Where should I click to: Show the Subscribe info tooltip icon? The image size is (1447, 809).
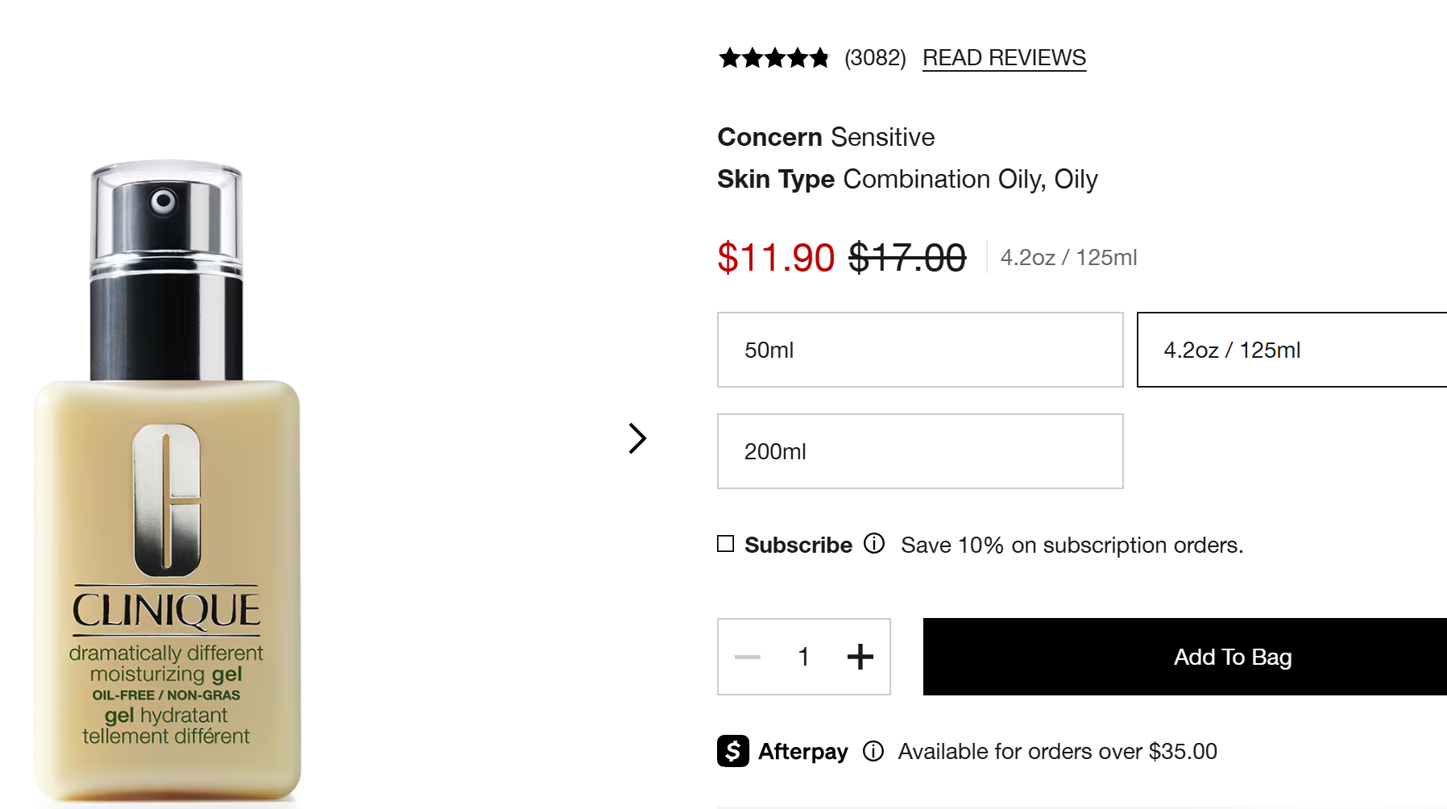[x=874, y=544]
